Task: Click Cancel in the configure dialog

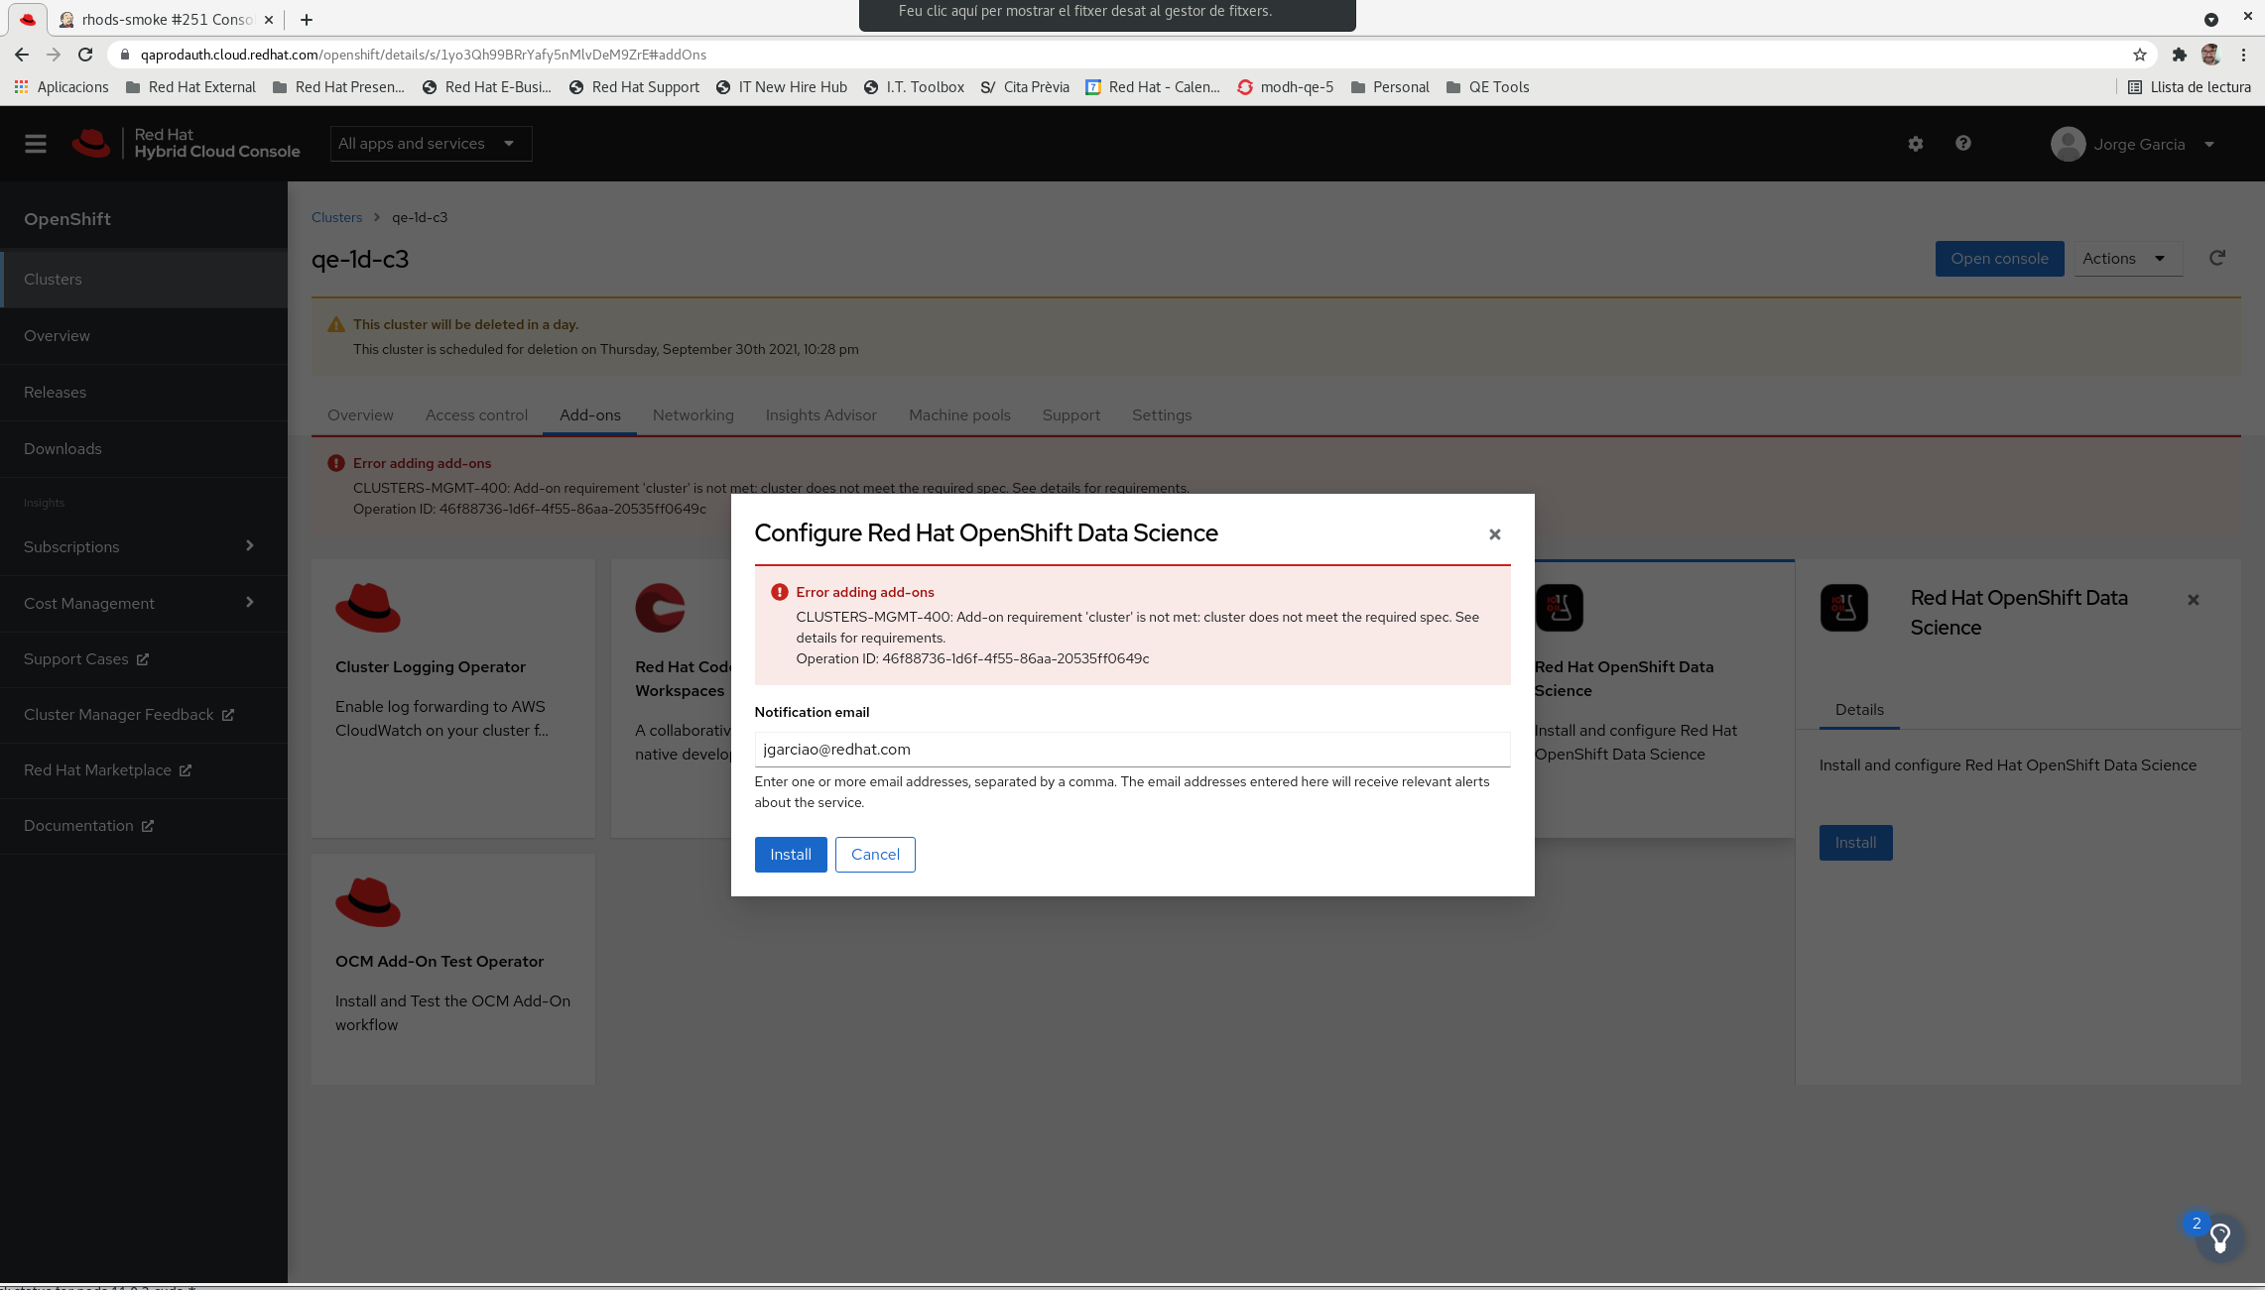Action: (874, 855)
